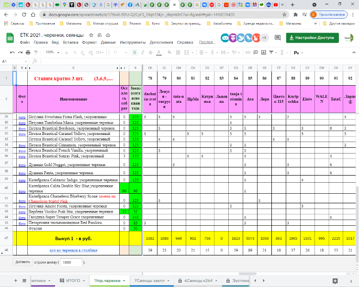This screenshot has height=287, width=359.
Task: Star the ETK 2021 spreadsheet
Action: pyautogui.click(x=91, y=35)
